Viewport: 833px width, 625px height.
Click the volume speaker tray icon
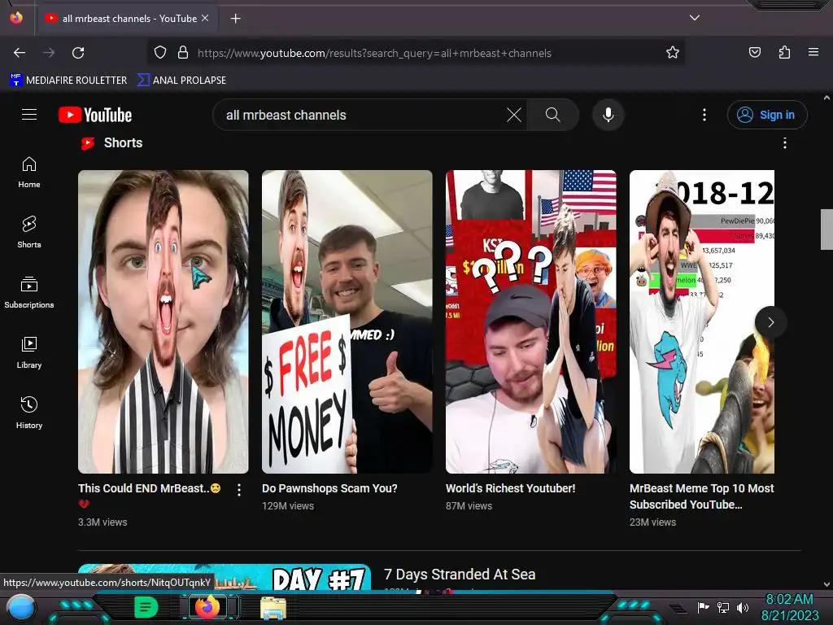click(743, 607)
